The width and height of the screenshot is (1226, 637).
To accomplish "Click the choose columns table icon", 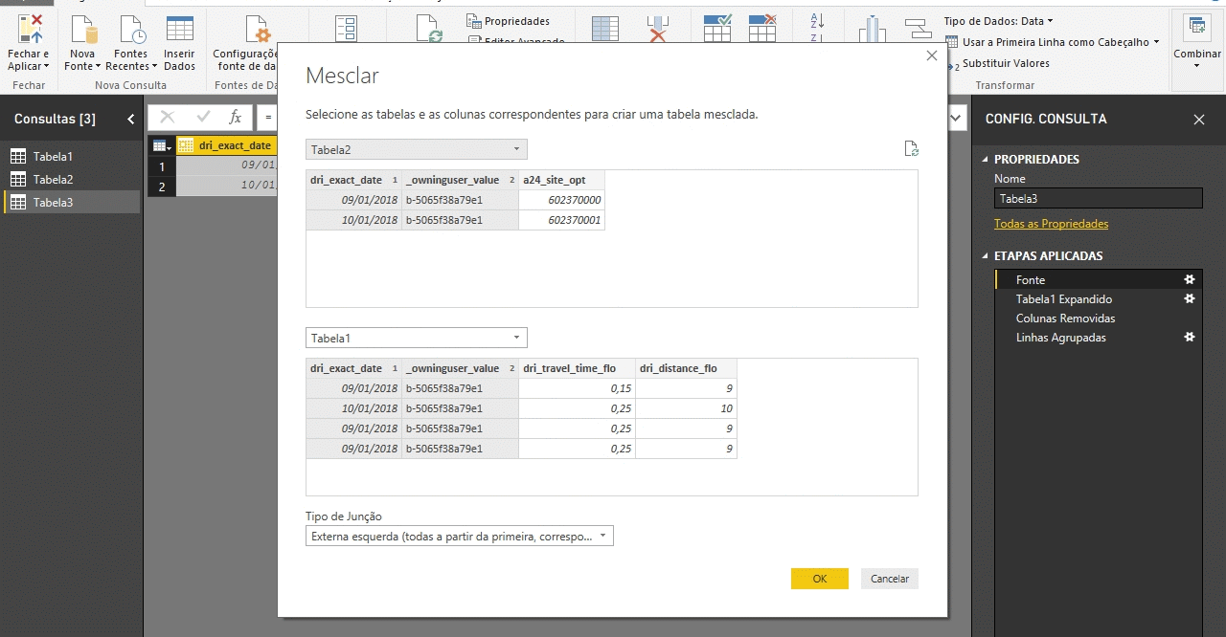I will coord(604,30).
